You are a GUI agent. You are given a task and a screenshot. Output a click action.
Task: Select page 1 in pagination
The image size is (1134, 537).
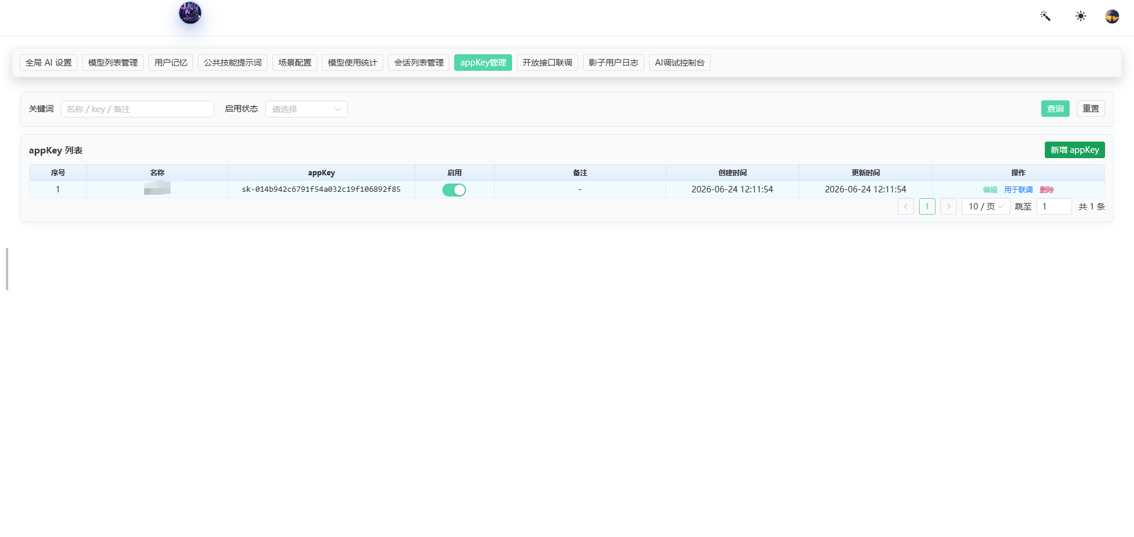point(927,207)
